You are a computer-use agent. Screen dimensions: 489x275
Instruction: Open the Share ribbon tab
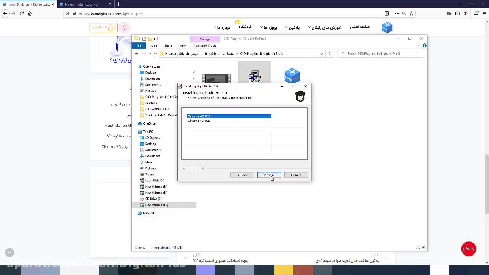(168, 46)
